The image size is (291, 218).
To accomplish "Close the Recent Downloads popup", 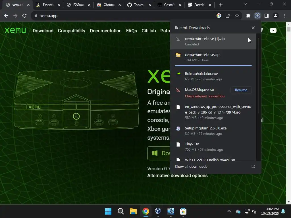I will [x=253, y=28].
